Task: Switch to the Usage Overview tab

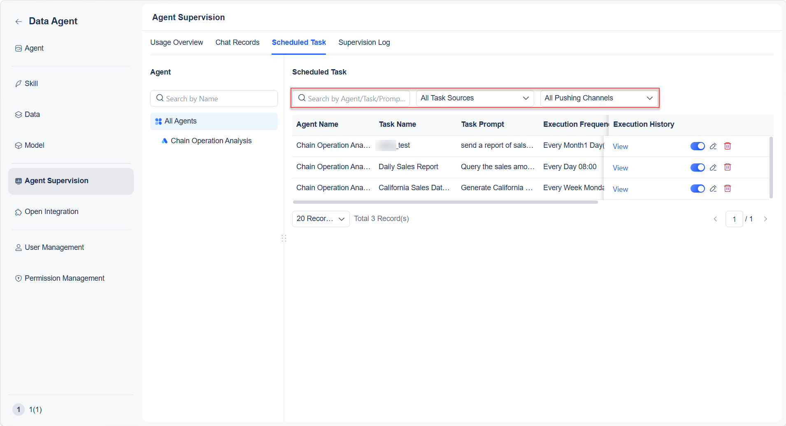Action: tap(177, 42)
